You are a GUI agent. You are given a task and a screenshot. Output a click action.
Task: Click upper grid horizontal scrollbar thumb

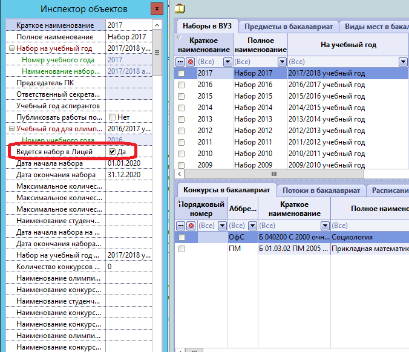point(274,174)
